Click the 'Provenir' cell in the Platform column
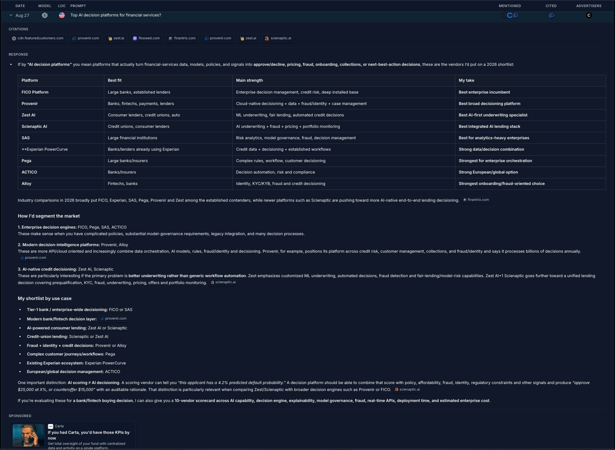This screenshot has height=450, width=615. [61, 104]
